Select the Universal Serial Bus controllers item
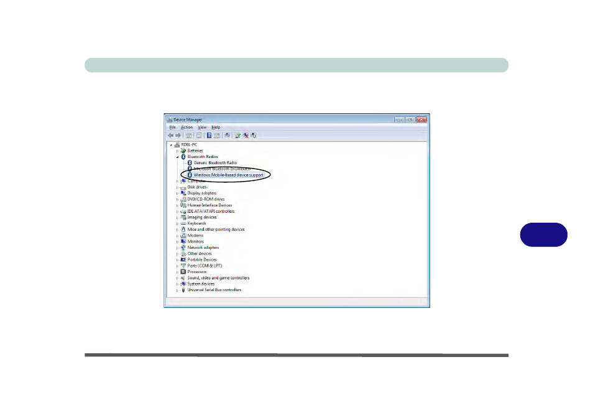Image resolution: width=593 pixels, height=418 pixels. (x=214, y=290)
